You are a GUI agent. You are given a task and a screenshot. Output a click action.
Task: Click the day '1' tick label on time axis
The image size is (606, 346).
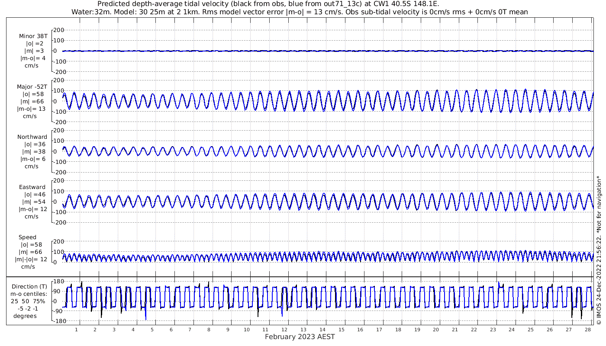[x=76, y=330]
